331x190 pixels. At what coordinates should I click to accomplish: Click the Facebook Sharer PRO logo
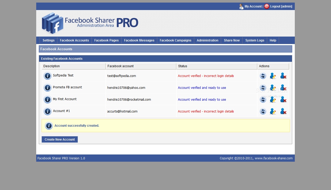point(90,23)
